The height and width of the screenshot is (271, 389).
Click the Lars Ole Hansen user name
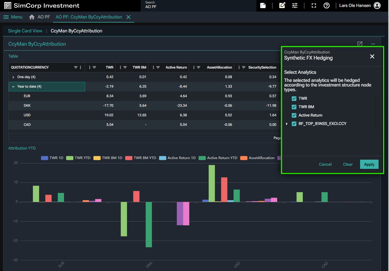(355, 5)
